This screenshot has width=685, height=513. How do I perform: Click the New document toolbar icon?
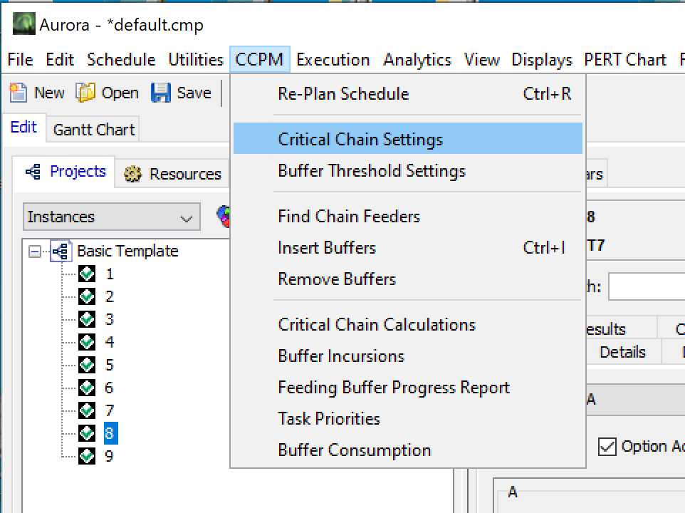pyautogui.click(x=18, y=93)
